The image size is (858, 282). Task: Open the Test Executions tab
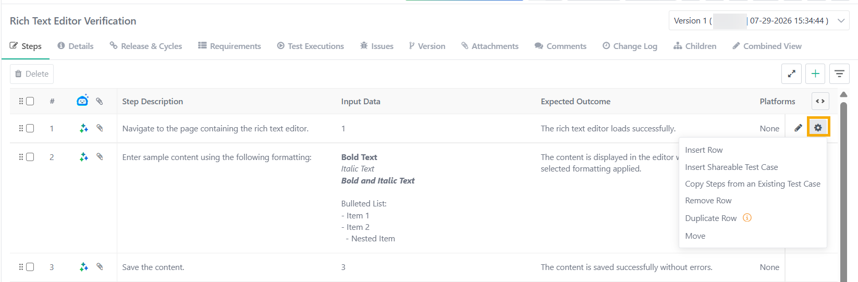310,46
